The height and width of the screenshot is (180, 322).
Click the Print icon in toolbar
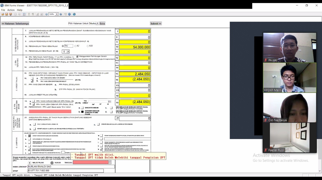15,14
